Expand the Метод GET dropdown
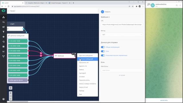Viewport: 183px width, 103px height. (x=122, y=35)
